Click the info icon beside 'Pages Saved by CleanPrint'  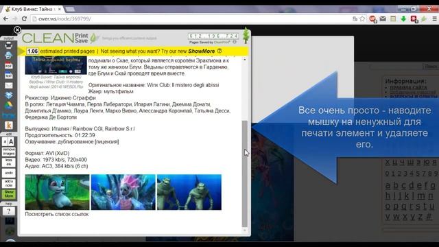(235, 42)
